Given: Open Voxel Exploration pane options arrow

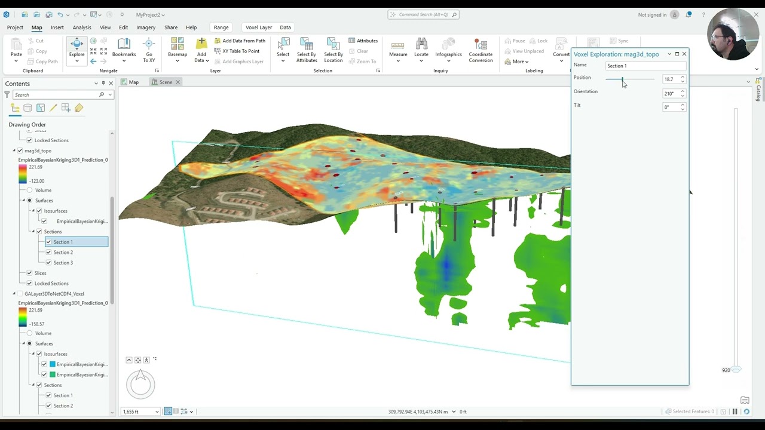Looking at the screenshot, I should [x=669, y=54].
